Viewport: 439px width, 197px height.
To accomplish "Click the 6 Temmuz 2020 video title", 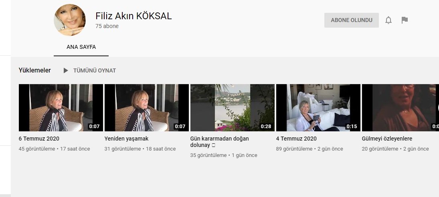I will [x=39, y=139].
